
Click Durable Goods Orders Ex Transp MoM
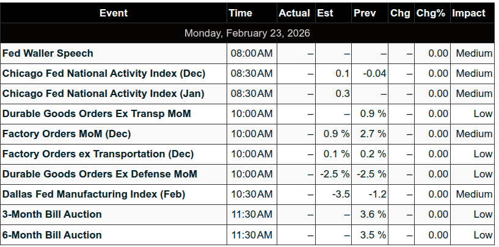(97, 113)
